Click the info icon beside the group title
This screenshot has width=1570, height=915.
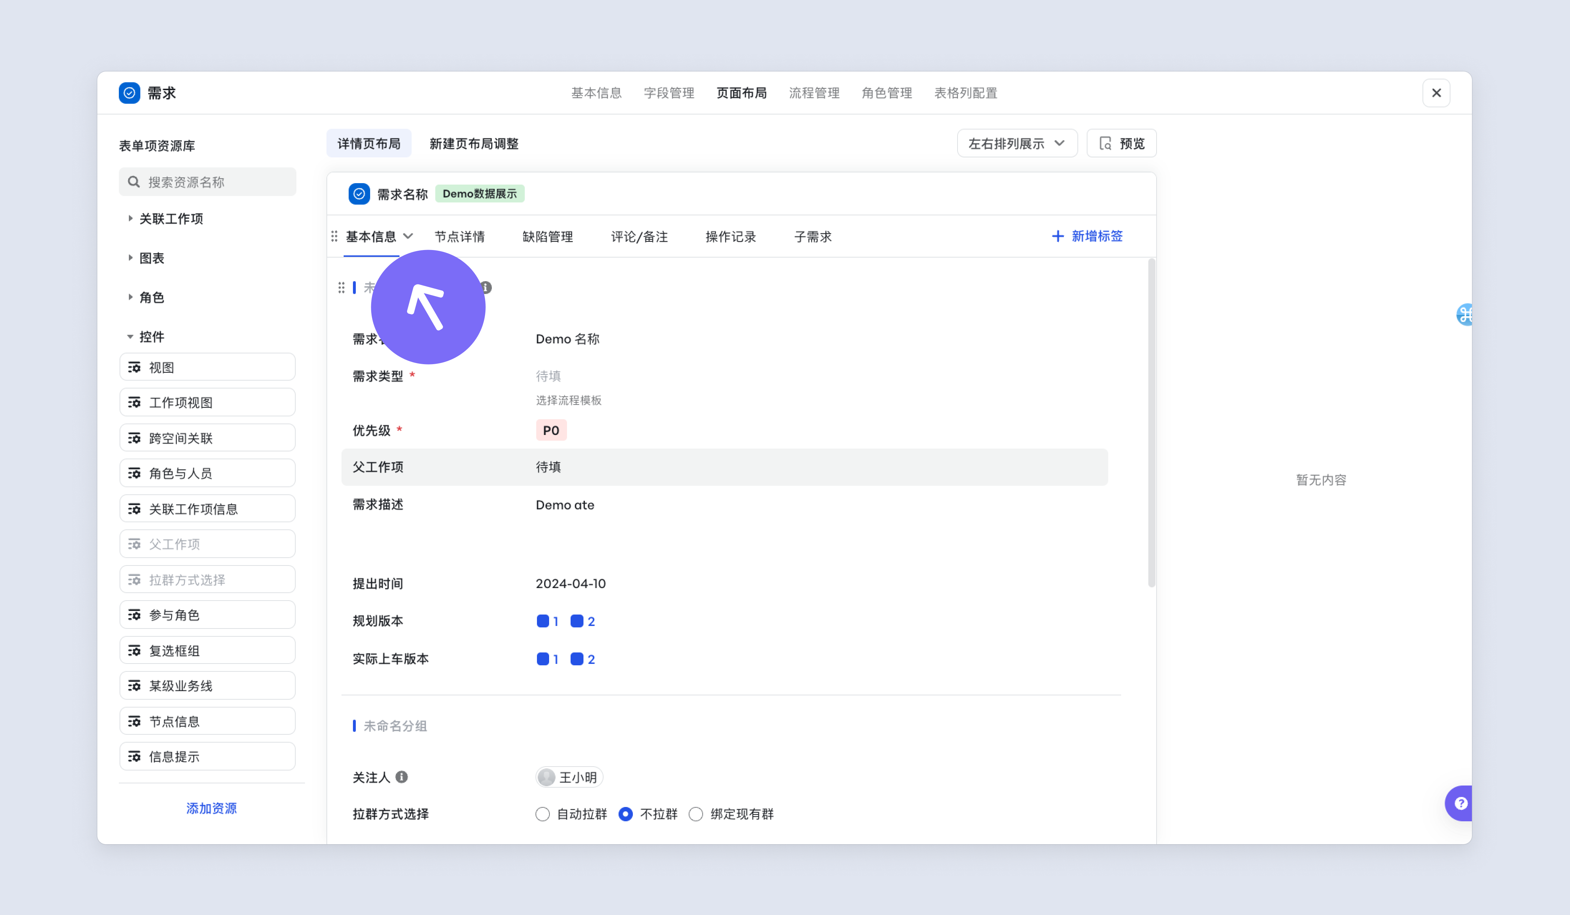click(486, 288)
